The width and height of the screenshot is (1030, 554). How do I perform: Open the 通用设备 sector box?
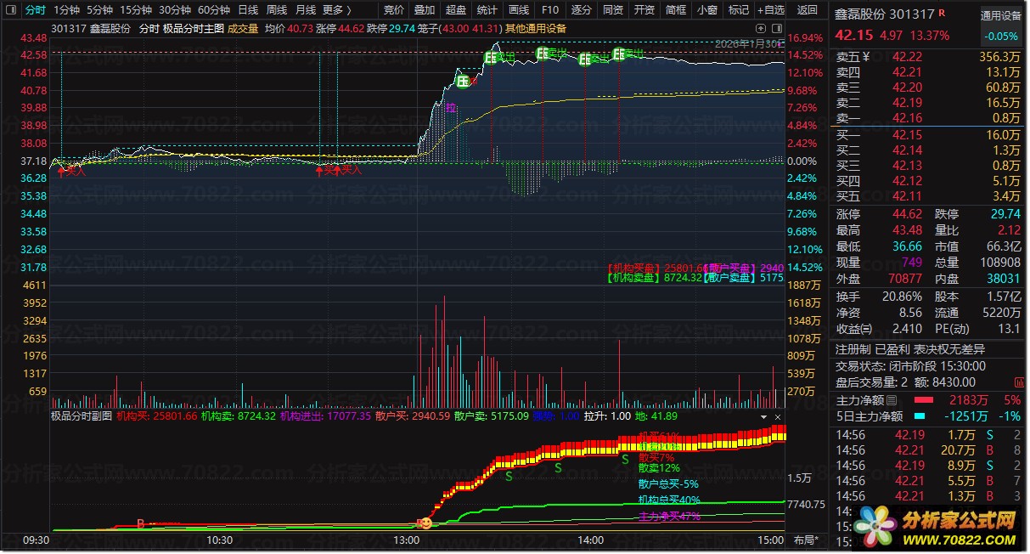(x=1001, y=15)
